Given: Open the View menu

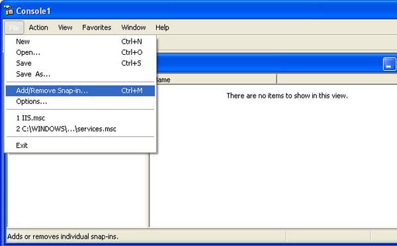Looking at the screenshot, I should [x=65, y=28].
